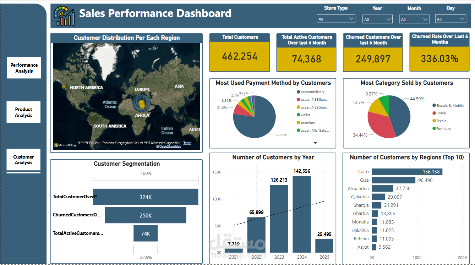Select Electric & Mobile legend entry

pos(448,105)
